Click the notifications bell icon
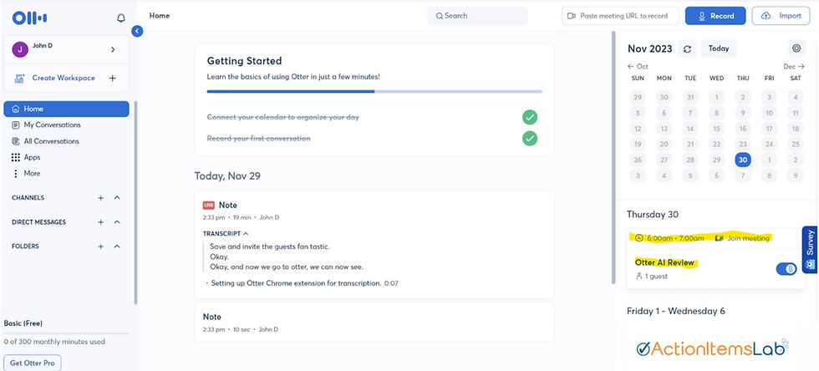This screenshot has width=819, height=371. point(121,18)
